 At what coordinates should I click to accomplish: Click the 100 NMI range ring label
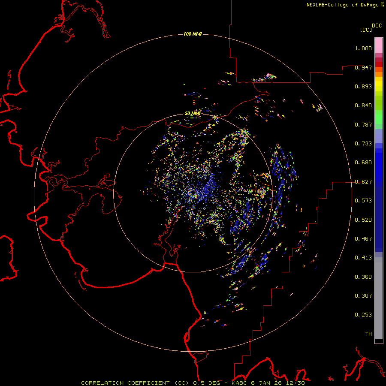click(x=193, y=34)
